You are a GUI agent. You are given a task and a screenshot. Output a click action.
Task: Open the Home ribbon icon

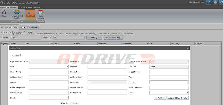(x=4, y=14)
